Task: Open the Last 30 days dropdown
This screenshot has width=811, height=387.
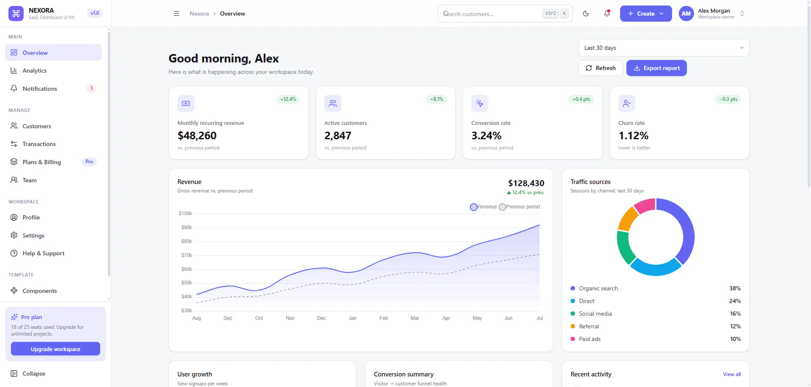Action: click(664, 48)
